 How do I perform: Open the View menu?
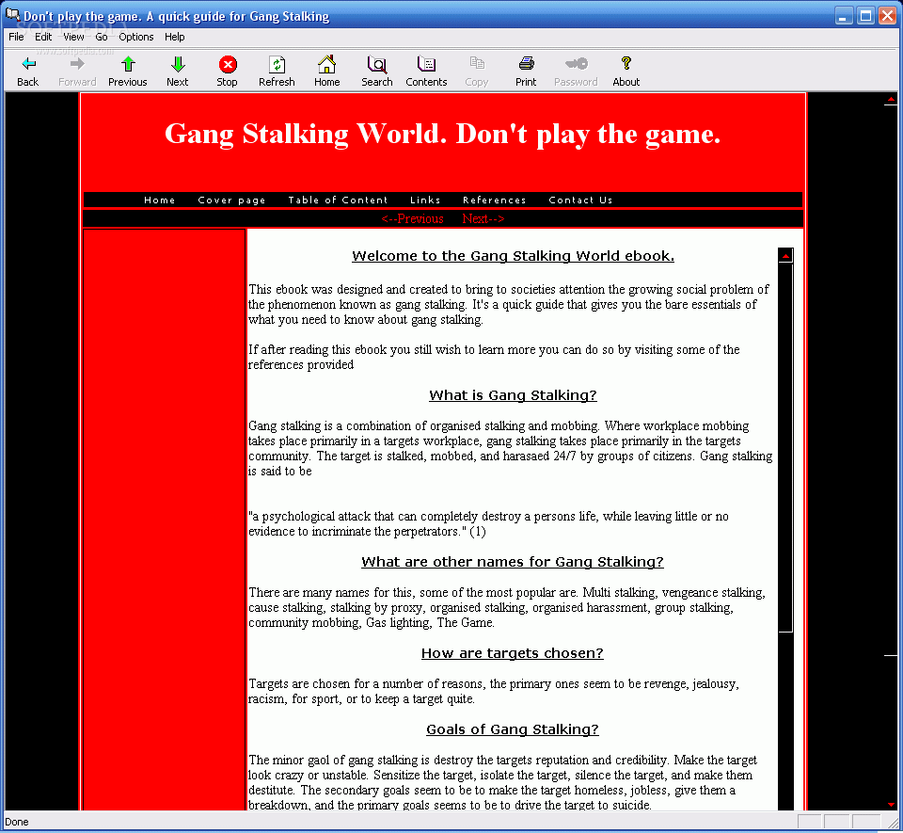(73, 37)
